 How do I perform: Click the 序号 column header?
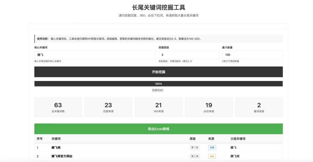click(x=39, y=139)
